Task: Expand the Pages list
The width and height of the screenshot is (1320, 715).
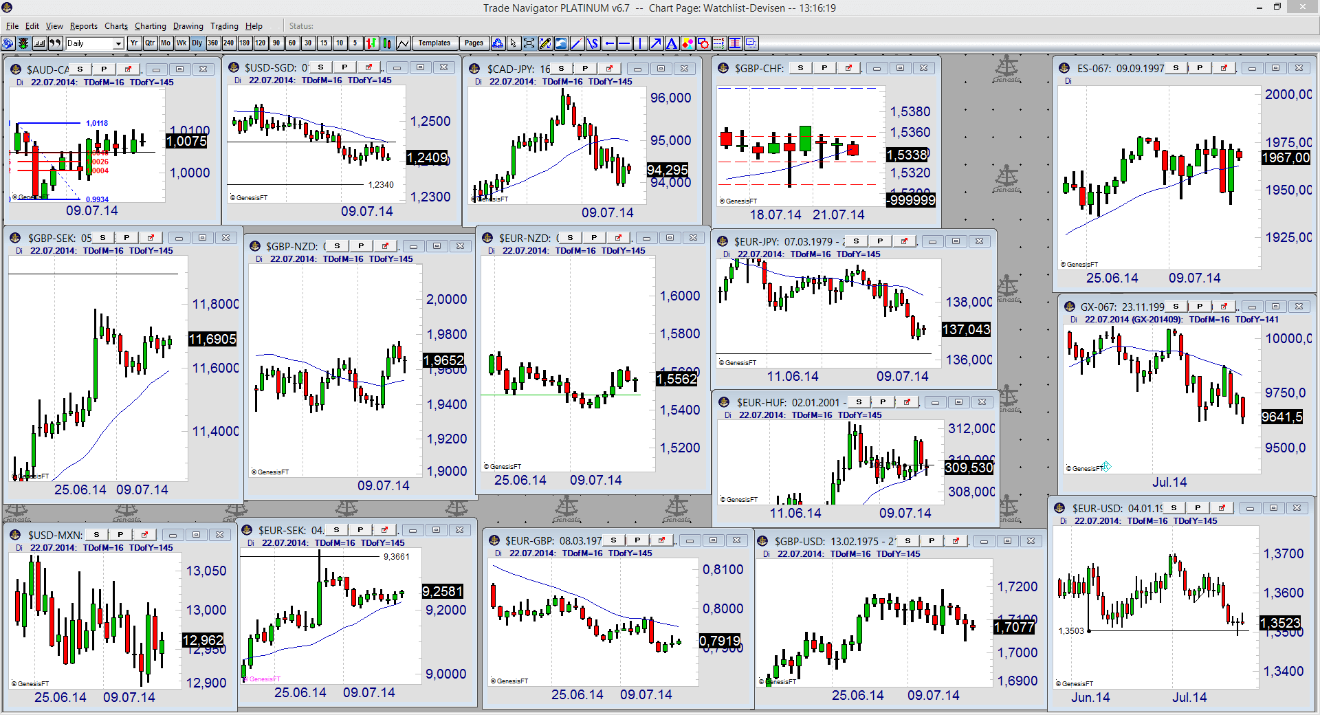Action: 474,43
